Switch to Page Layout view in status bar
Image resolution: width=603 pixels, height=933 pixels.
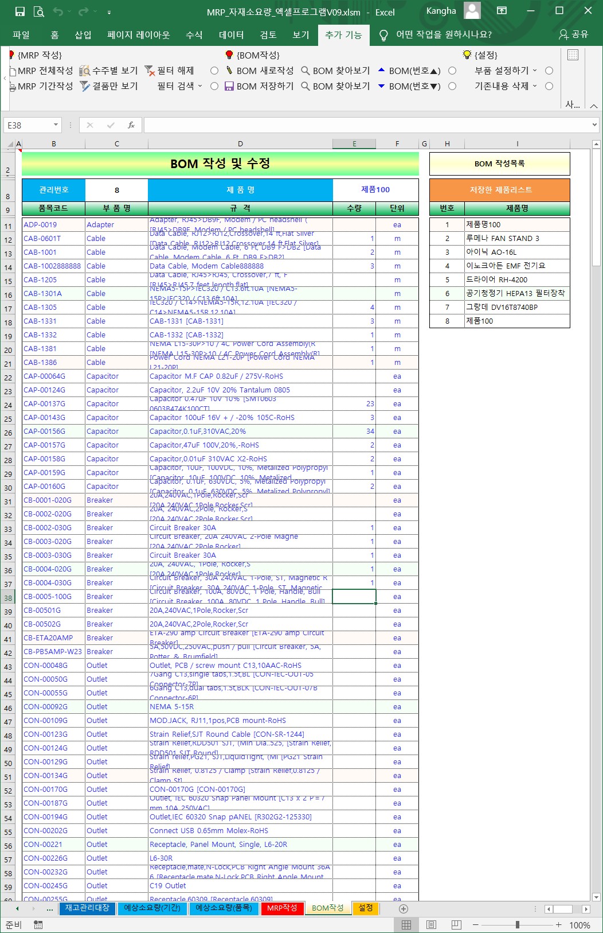click(x=432, y=925)
